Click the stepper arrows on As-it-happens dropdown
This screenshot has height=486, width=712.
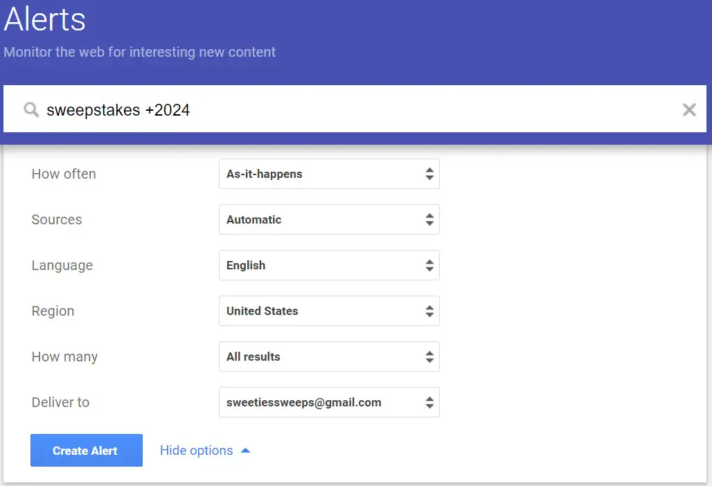coord(429,174)
